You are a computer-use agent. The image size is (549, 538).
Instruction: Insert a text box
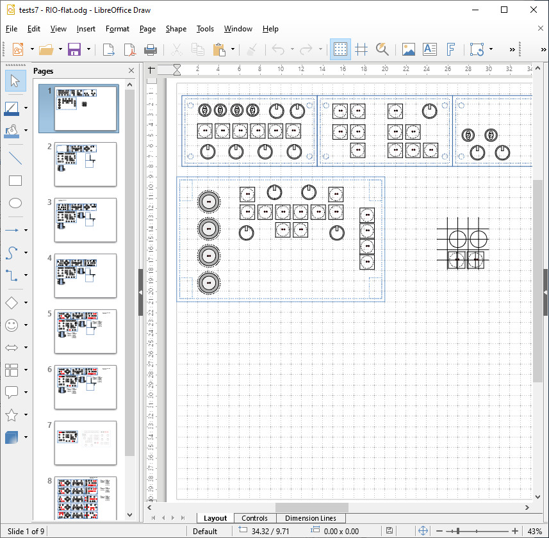pos(429,49)
